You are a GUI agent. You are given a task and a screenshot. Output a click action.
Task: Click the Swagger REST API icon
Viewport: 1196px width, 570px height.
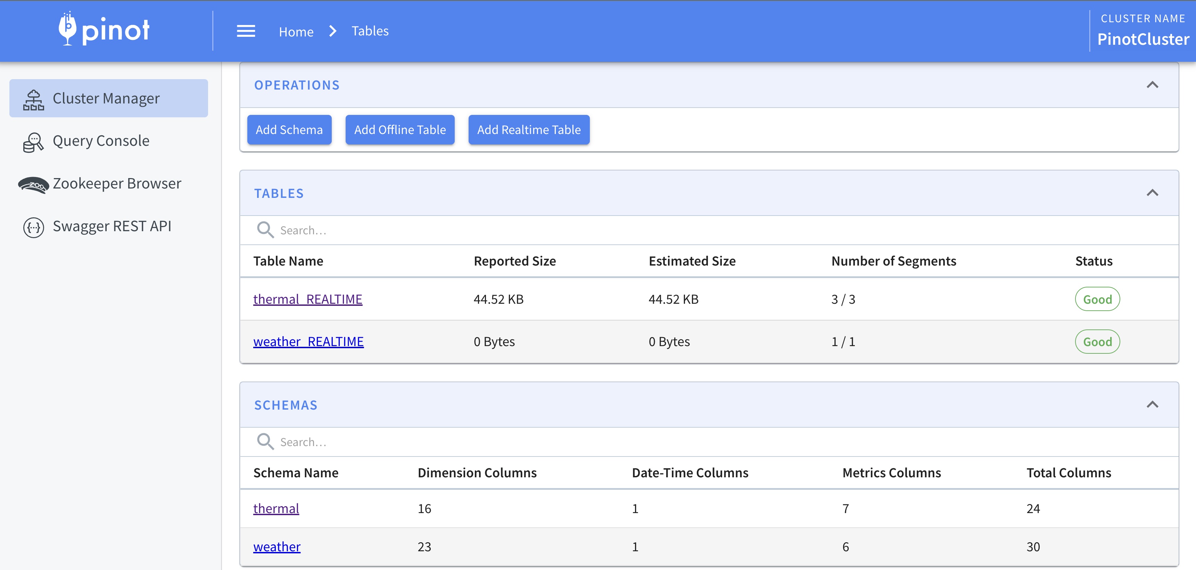tap(33, 227)
